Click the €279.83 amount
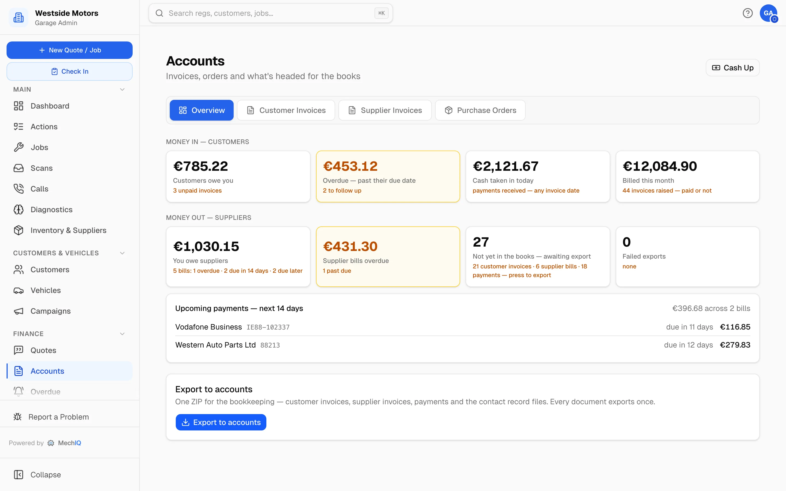 735,345
